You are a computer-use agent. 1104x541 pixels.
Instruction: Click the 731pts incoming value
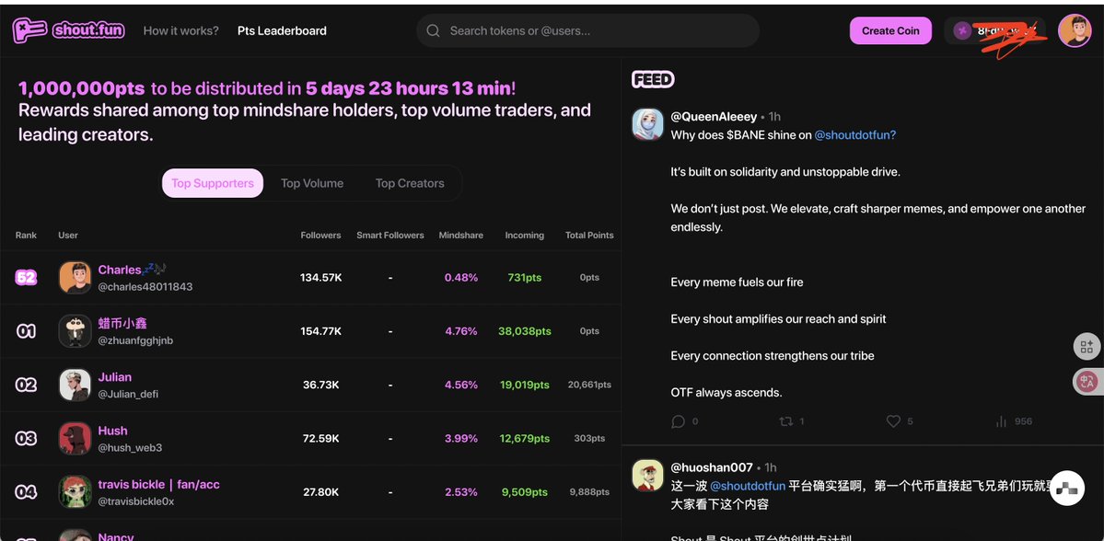[x=525, y=278]
